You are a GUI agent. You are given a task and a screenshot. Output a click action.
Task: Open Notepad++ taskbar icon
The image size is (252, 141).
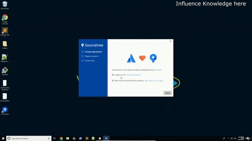click(x=93, y=138)
